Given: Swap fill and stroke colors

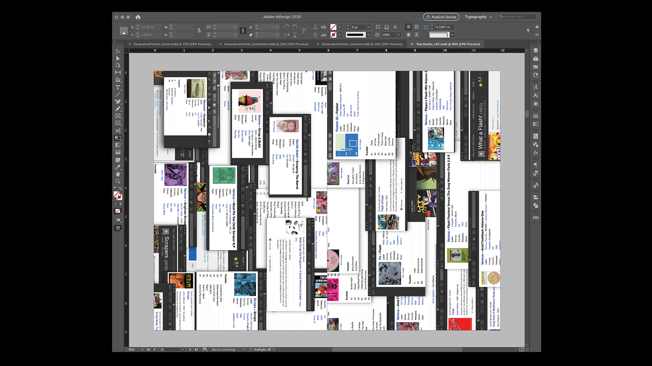Looking at the screenshot, I should click(x=120, y=189).
